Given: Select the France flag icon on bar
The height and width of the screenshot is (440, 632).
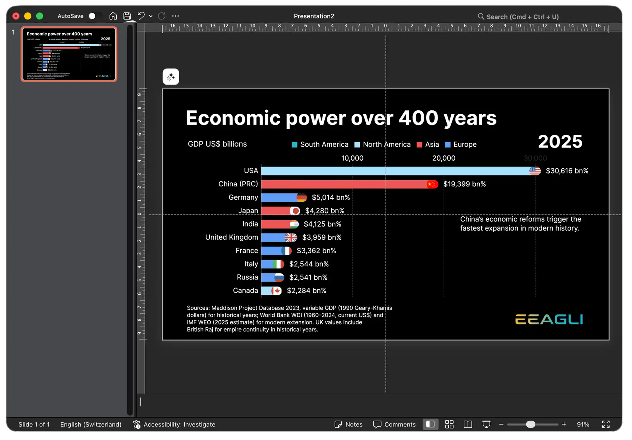Looking at the screenshot, I should (x=286, y=251).
